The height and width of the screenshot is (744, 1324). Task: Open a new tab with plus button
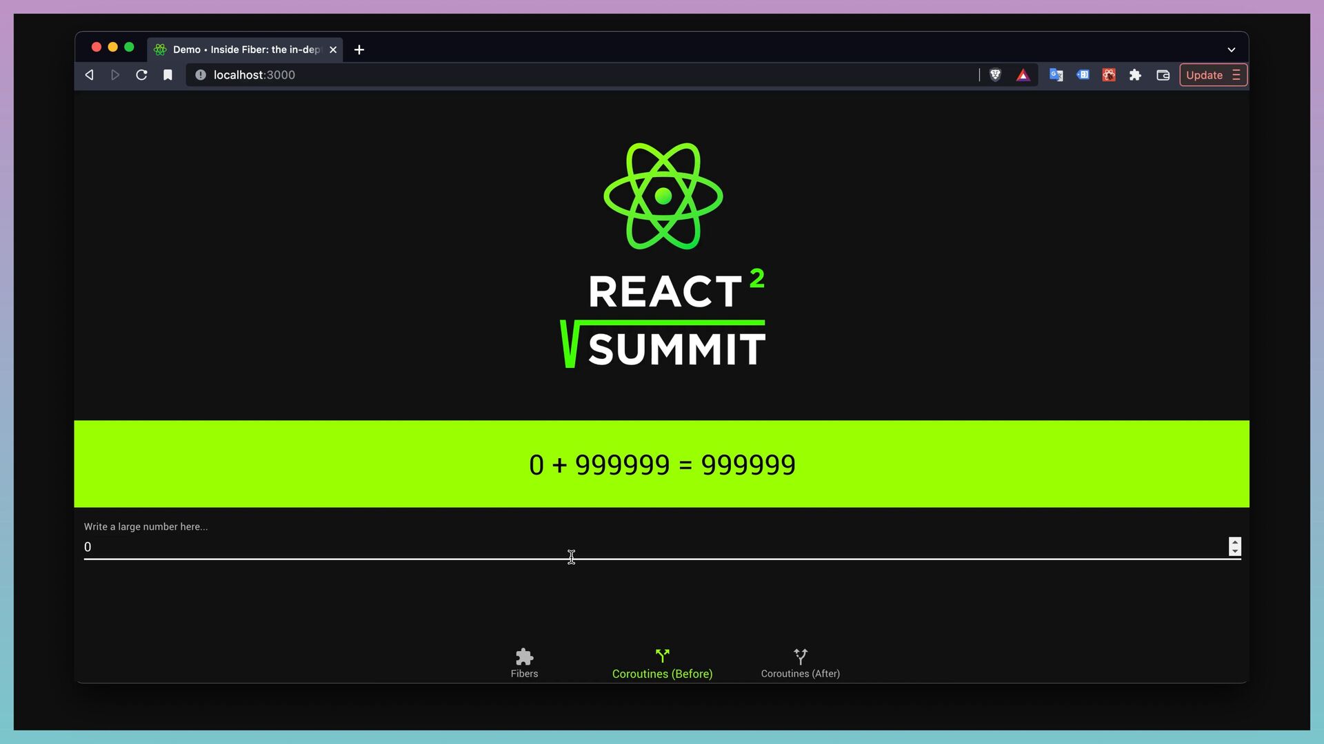[359, 50]
